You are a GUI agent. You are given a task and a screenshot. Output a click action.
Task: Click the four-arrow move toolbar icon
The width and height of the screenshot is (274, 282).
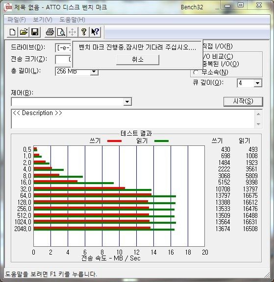(x=73, y=32)
